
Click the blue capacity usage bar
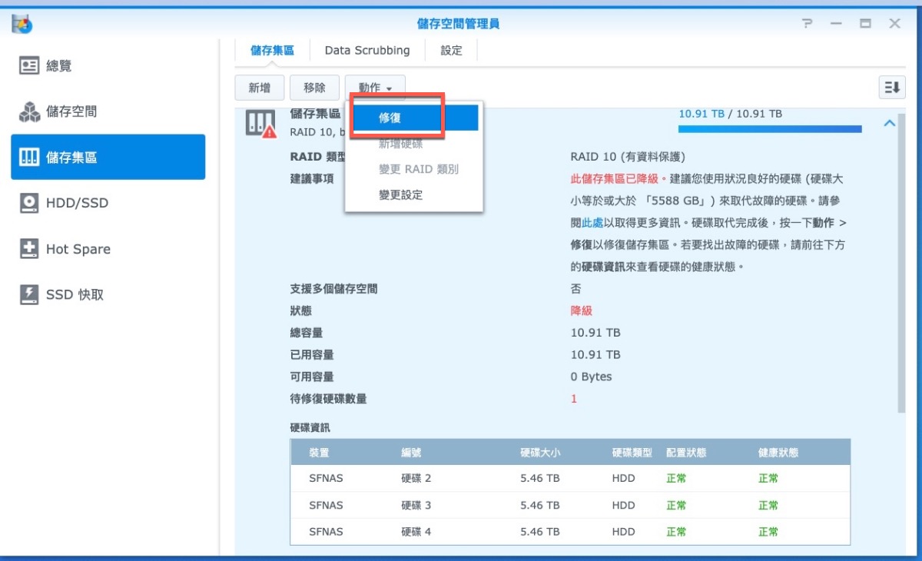tap(769, 129)
